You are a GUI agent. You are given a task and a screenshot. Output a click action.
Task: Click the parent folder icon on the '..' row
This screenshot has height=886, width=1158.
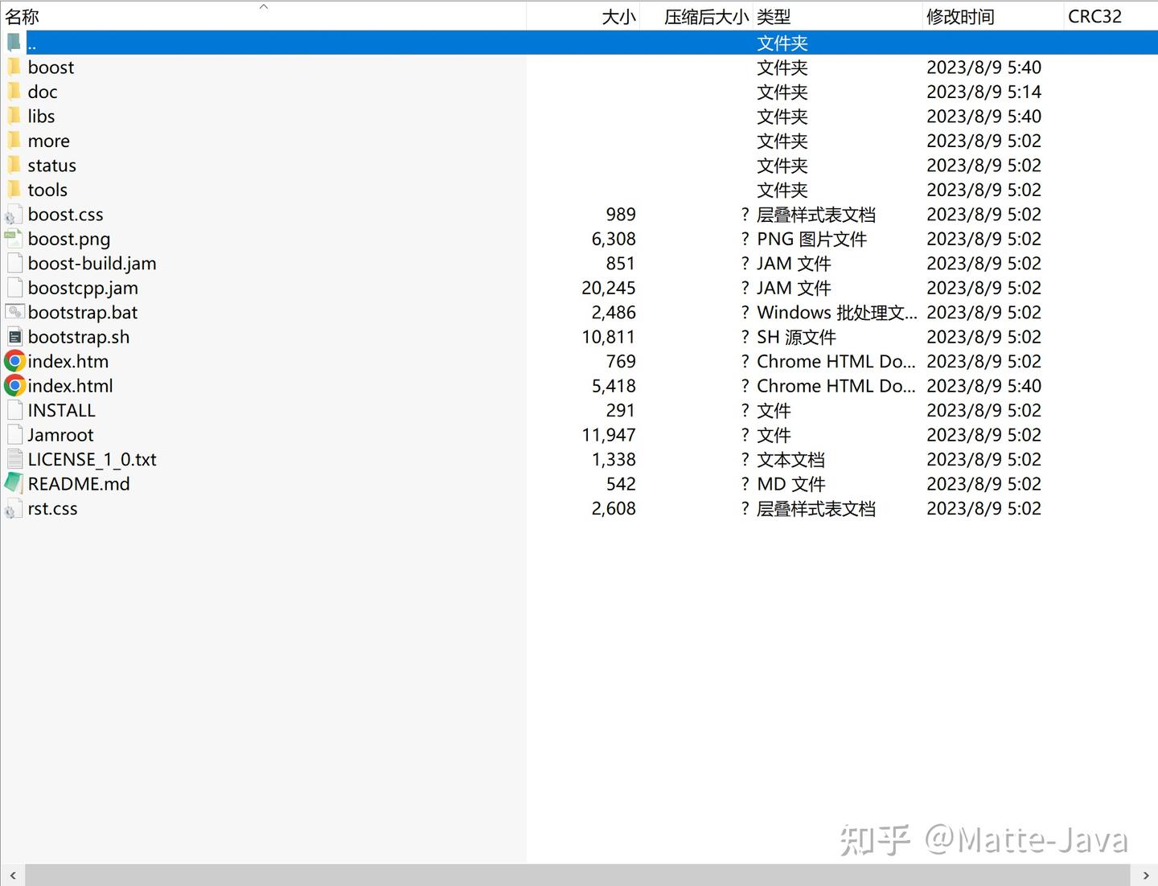point(13,42)
